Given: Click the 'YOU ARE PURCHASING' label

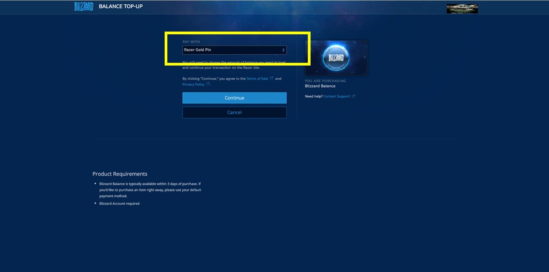Looking at the screenshot, I should [x=325, y=81].
